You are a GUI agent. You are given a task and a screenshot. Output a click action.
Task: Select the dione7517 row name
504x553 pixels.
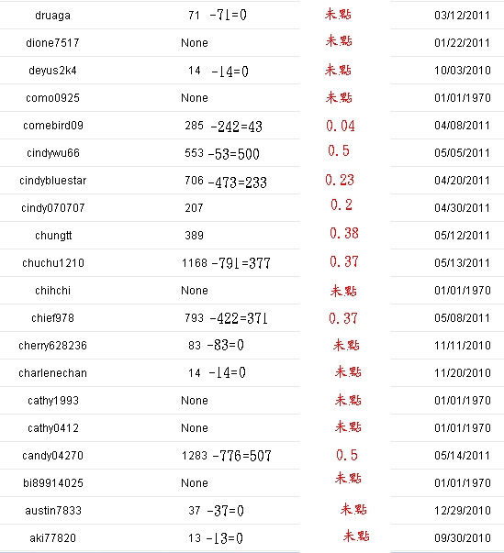pos(52,43)
